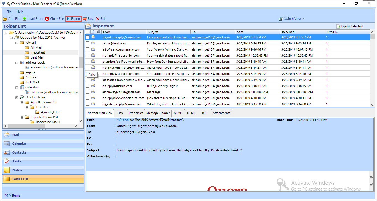Screen dimensions: 377x201
Task: Sort emails by the Subject column header
Action: click(168, 32)
